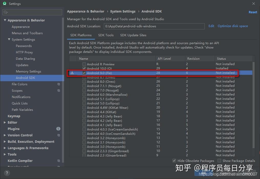This screenshot has width=260, height=179.
Task: Open Path Variables settings page
Action: [x=22, y=110]
